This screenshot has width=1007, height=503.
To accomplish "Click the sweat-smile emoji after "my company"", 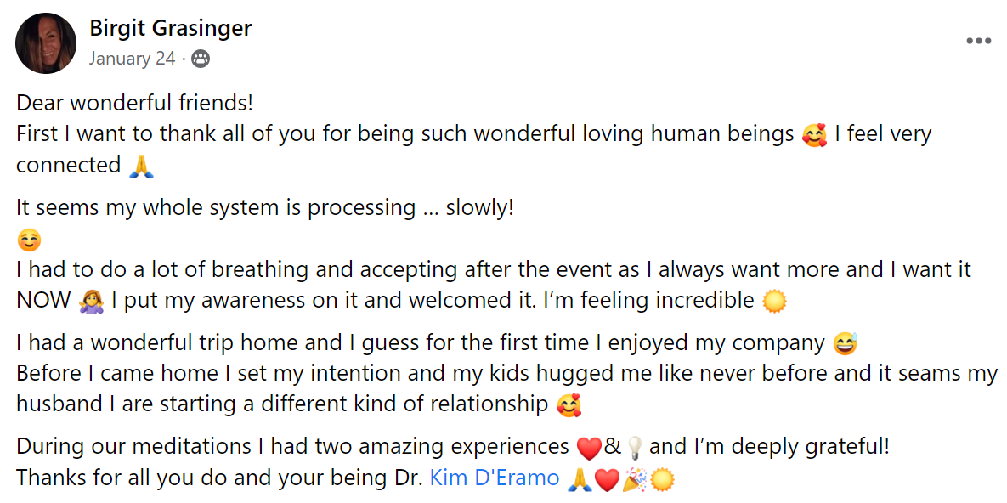I will pyautogui.click(x=846, y=343).
